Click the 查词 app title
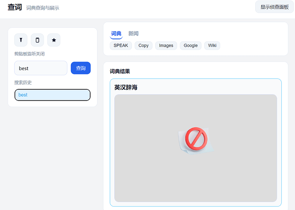This screenshot has width=295, height=210. point(15,7)
